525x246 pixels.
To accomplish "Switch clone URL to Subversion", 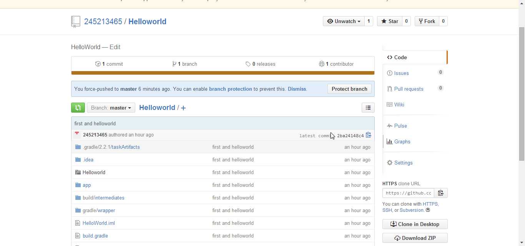I will click(x=412, y=210).
